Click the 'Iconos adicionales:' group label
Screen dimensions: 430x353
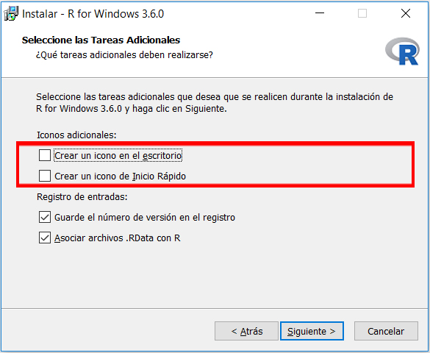(x=76, y=135)
